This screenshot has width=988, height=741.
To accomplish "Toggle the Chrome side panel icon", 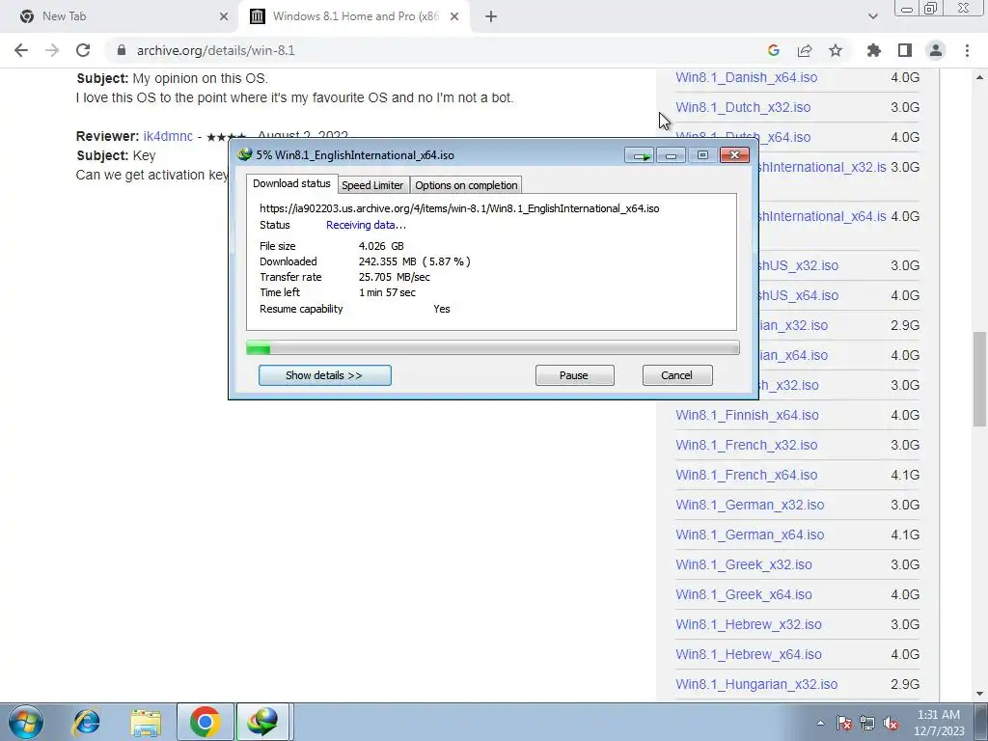I will click(x=905, y=50).
